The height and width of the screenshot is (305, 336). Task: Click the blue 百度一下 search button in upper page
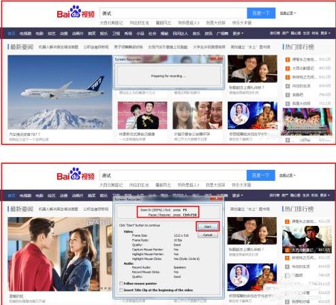[261, 13]
